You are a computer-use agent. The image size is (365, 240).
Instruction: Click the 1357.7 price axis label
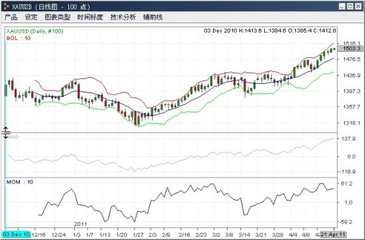(x=352, y=107)
